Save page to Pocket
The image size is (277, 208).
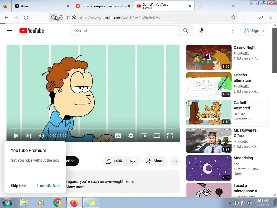261,17
